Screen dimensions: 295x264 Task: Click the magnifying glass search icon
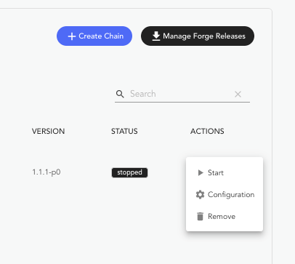click(120, 94)
